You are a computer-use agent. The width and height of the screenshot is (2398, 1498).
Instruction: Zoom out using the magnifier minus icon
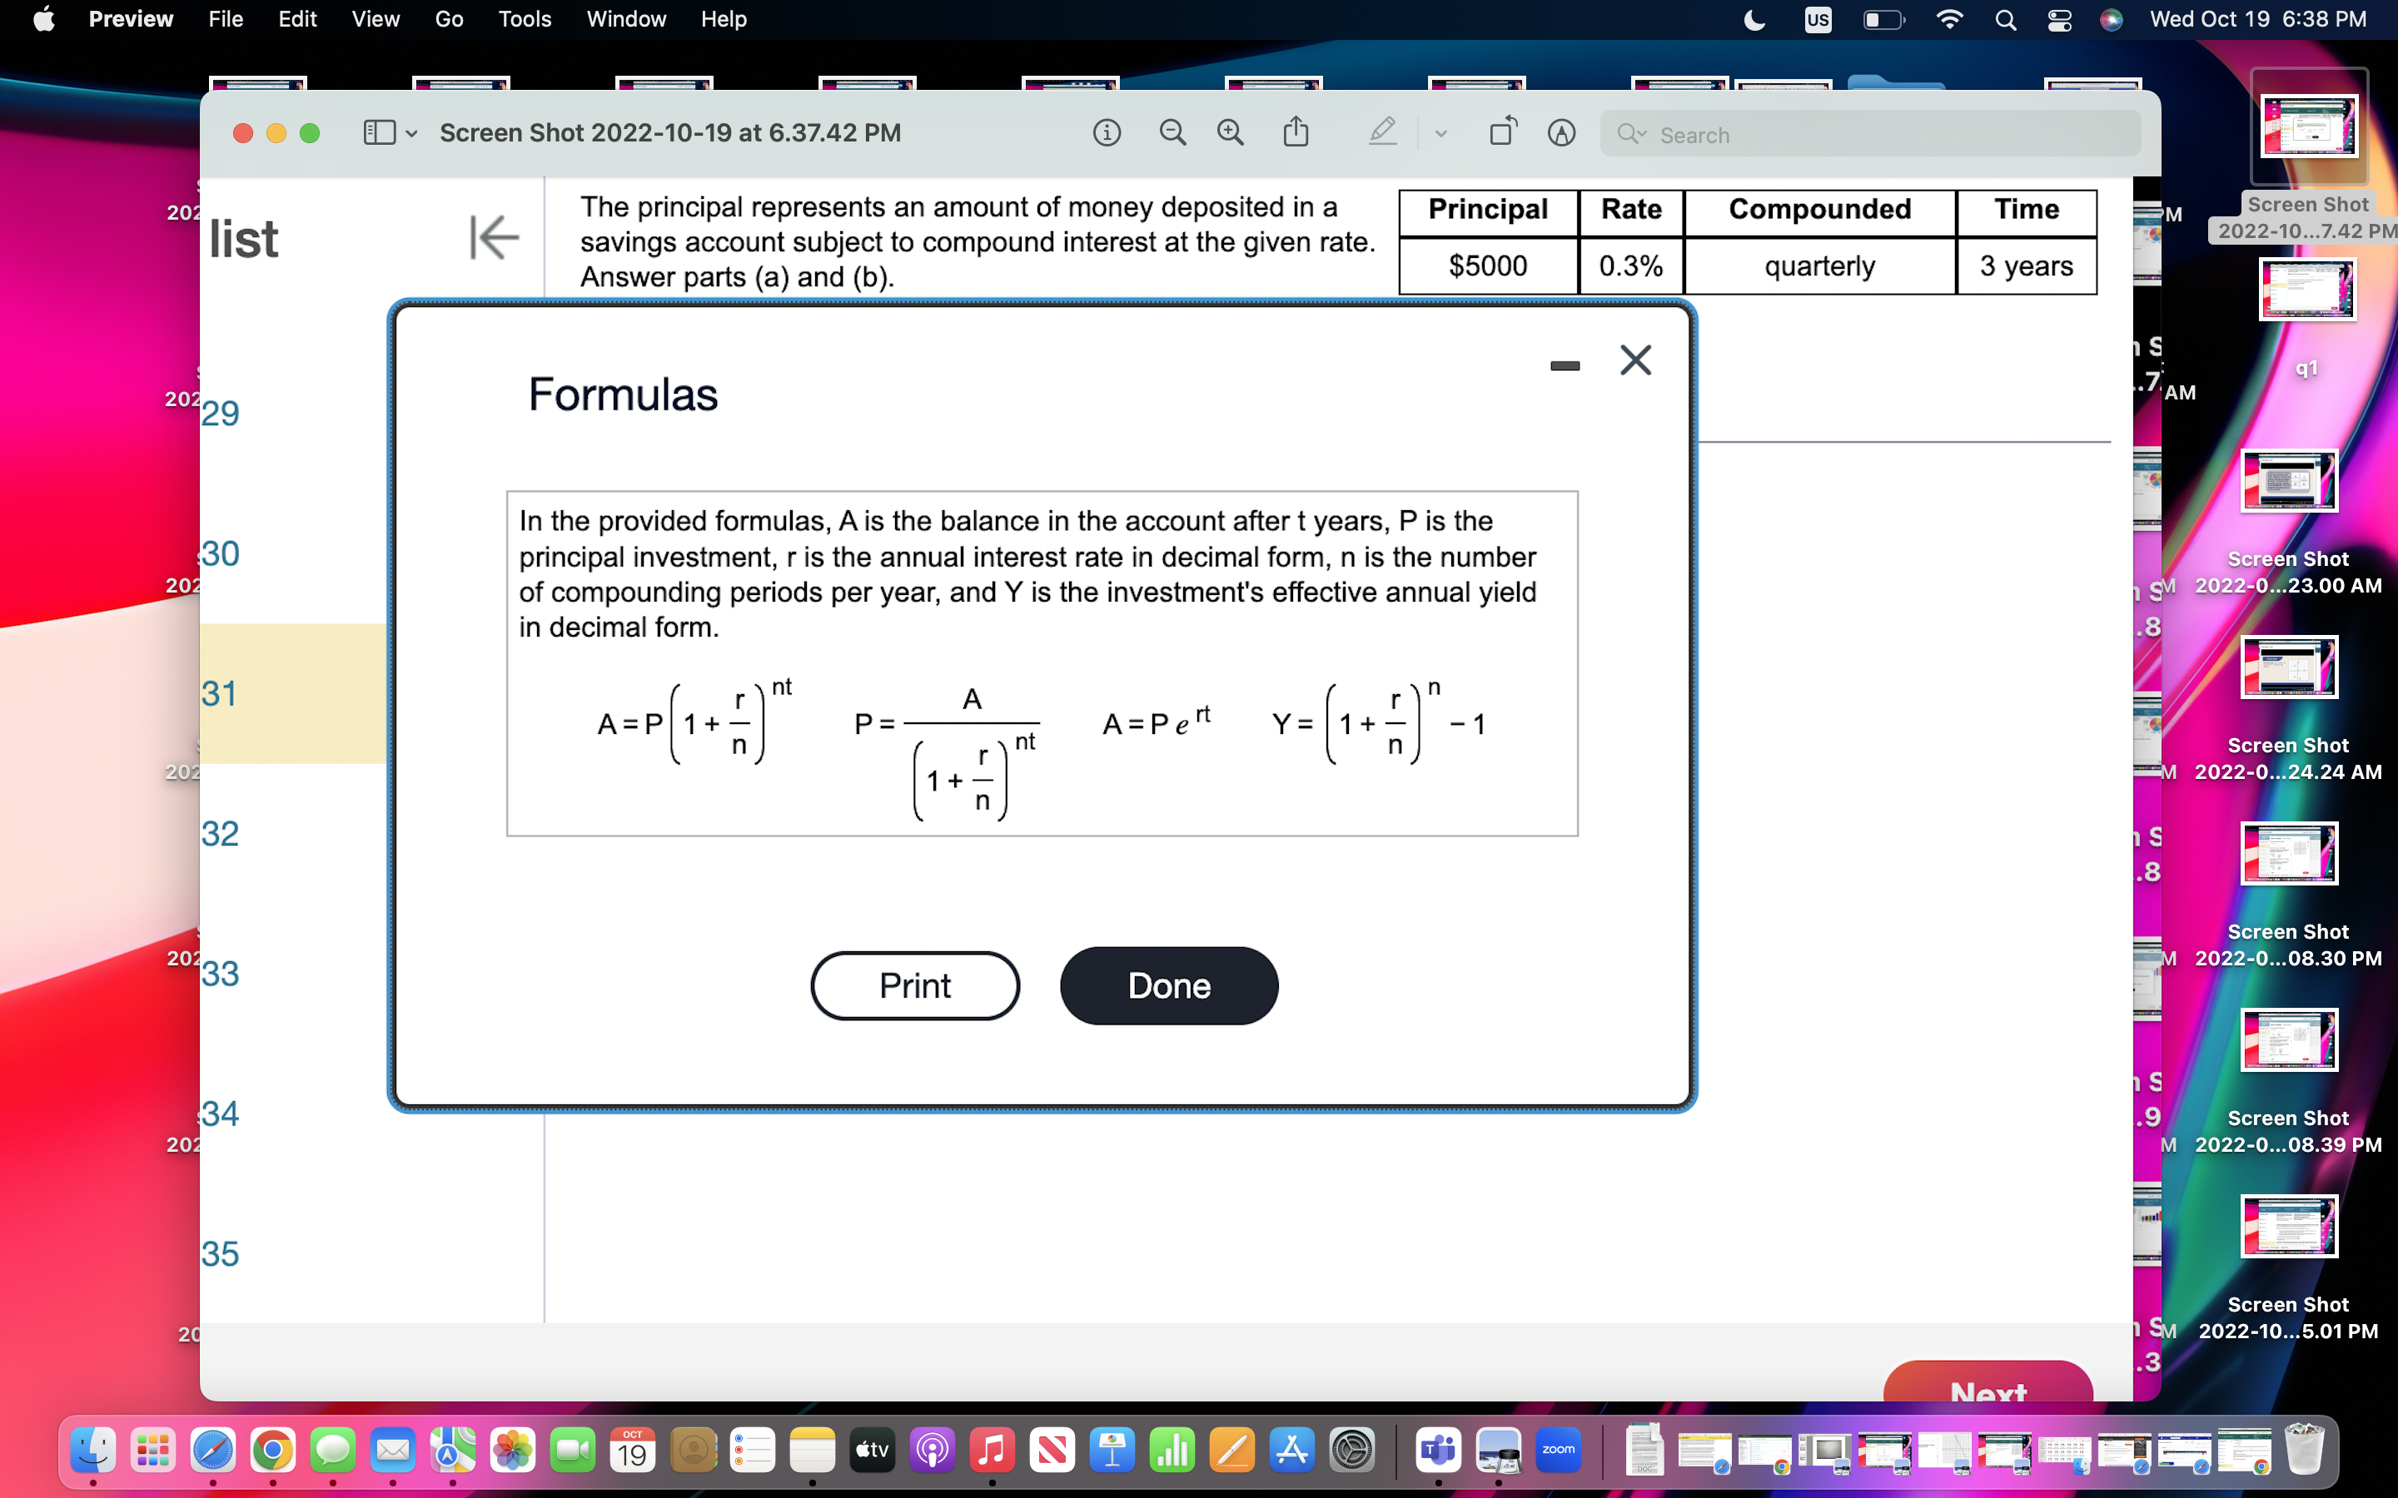(x=1172, y=131)
